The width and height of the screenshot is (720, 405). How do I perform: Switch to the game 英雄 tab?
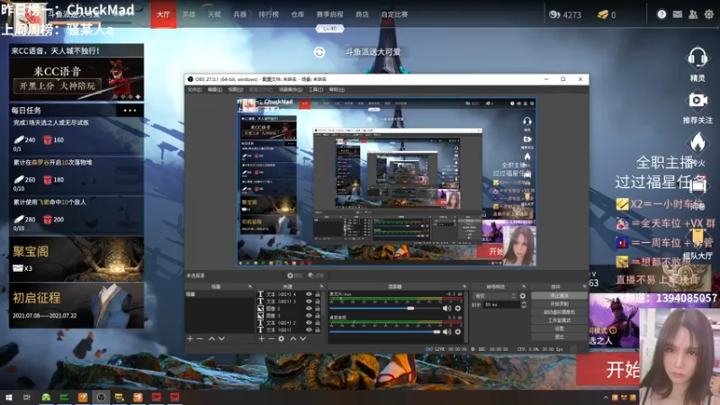click(189, 14)
